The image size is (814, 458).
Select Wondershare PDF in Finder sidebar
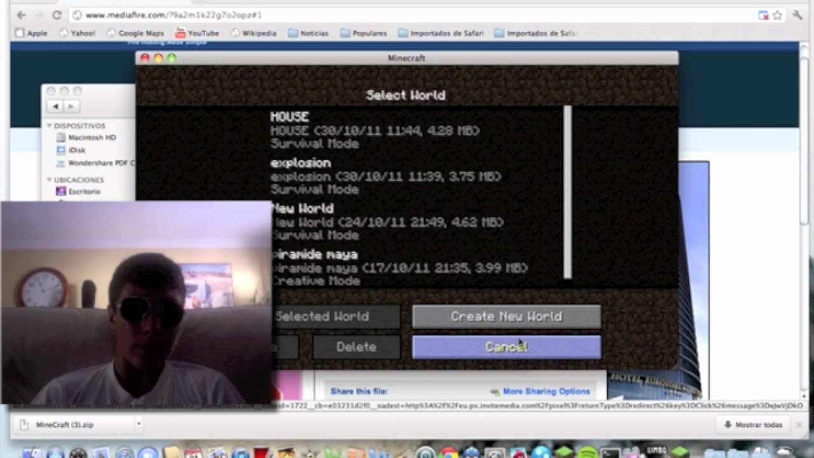pos(95,163)
